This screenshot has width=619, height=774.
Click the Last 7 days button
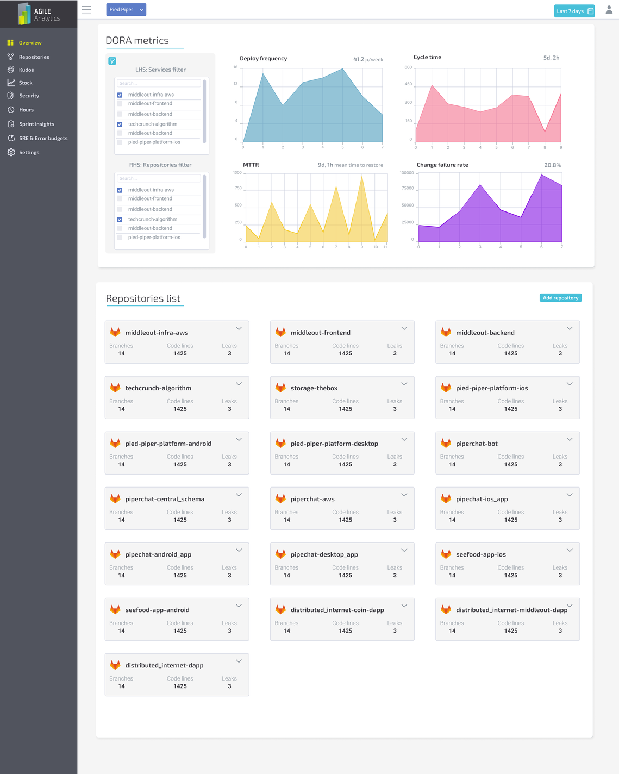[574, 11]
